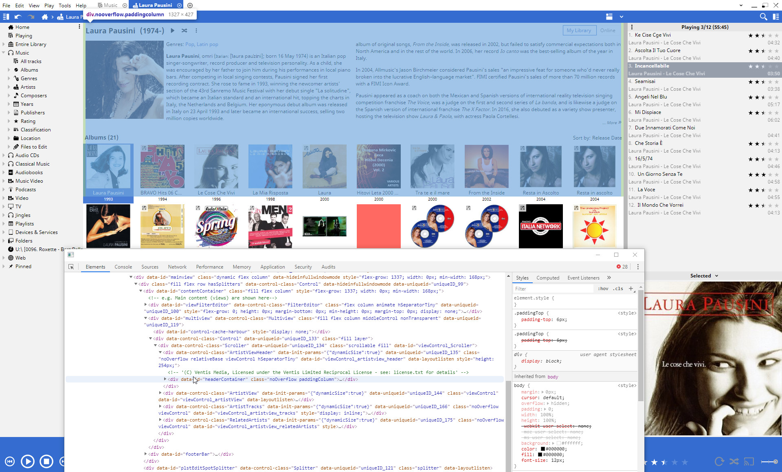Select DevTools inspect element picker icon
This screenshot has width=782, height=472.
click(x=71, y=267)
